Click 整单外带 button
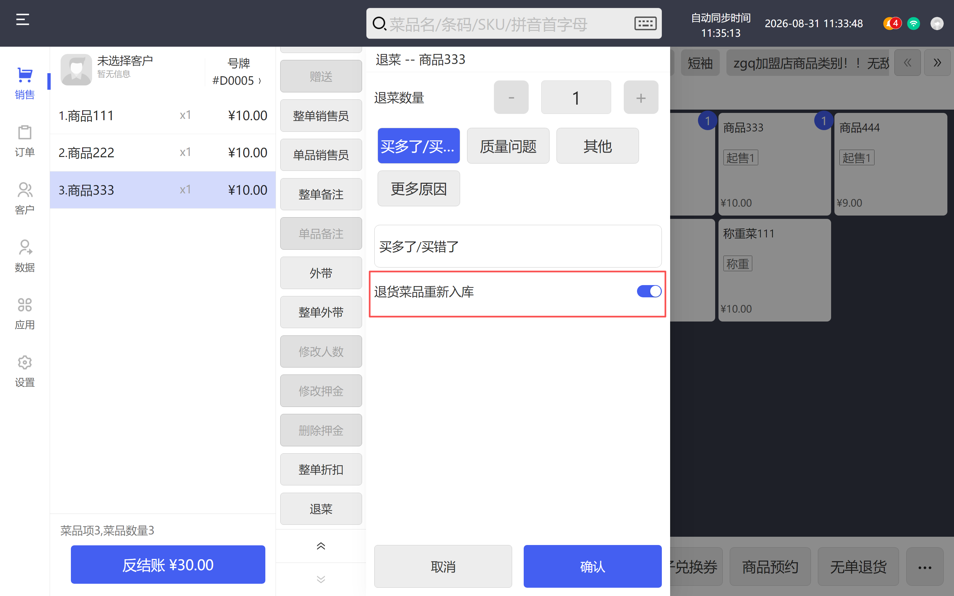The image size is (954, 596). pyautogui.click(x=321, y=312)
